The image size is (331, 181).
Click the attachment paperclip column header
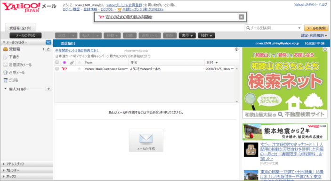72,62
